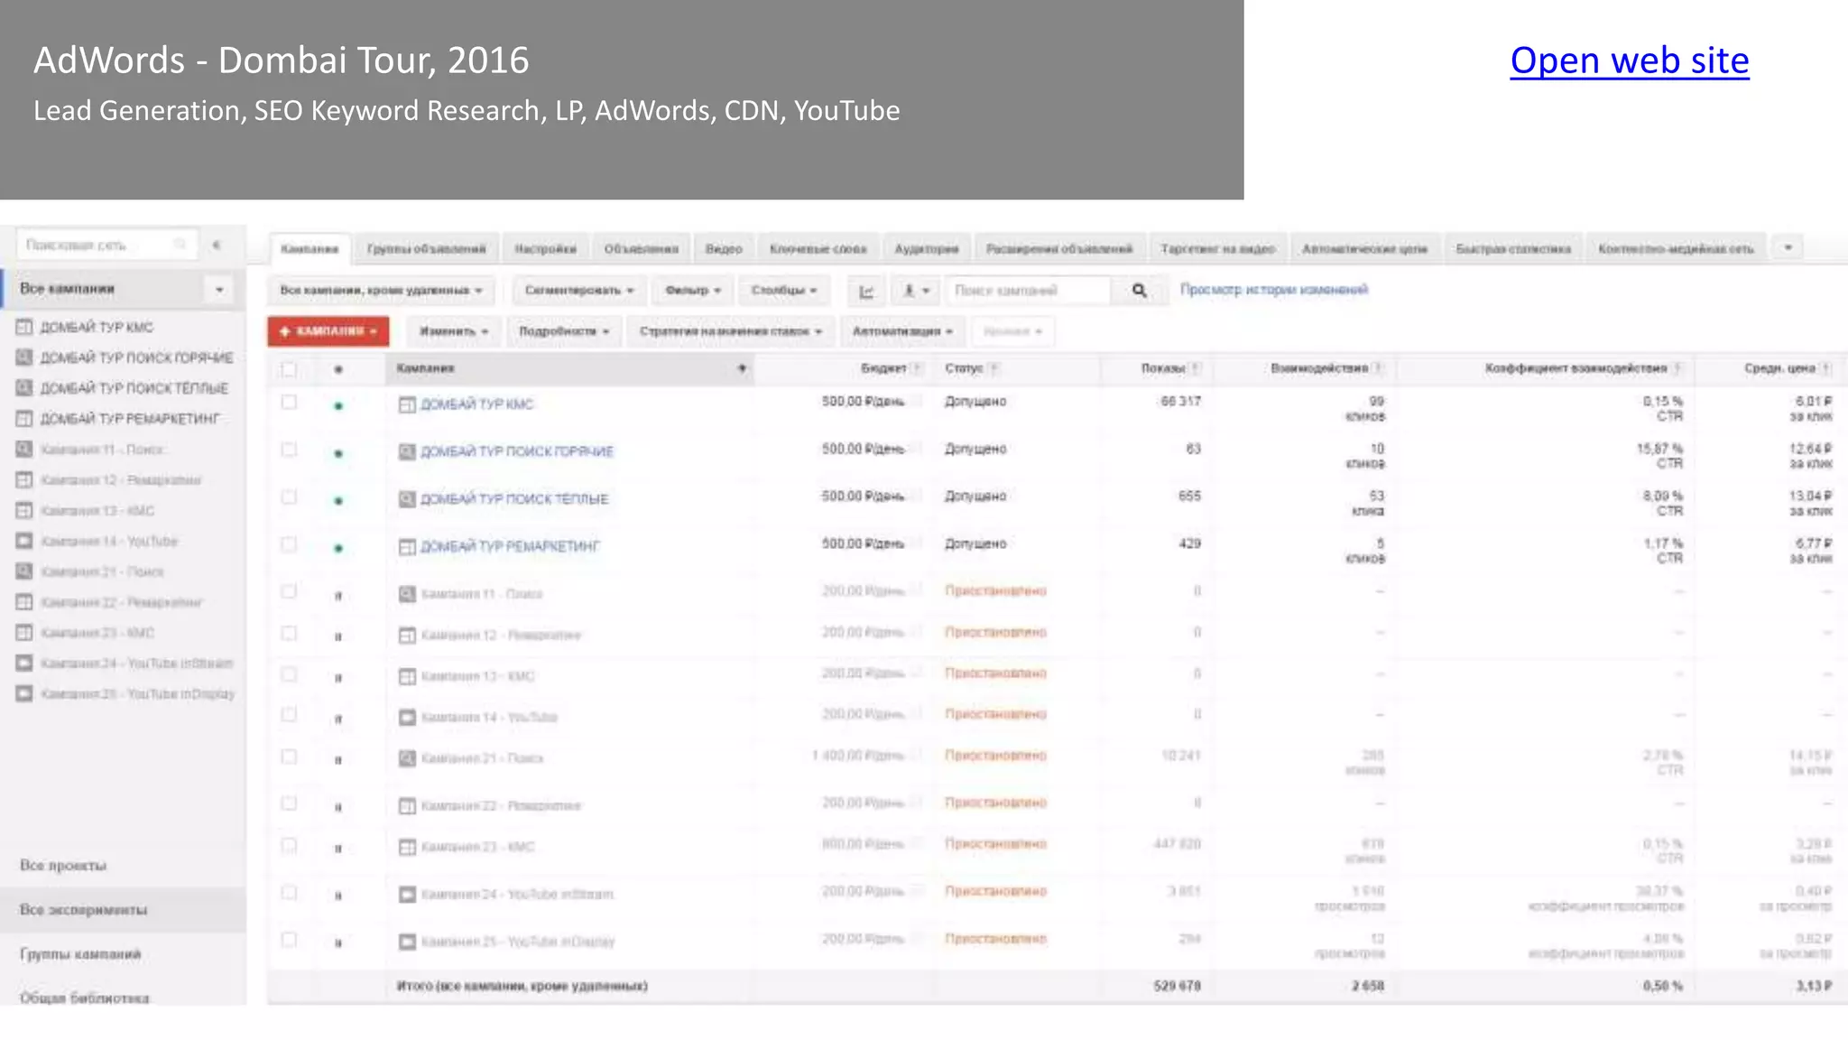Viewport: 1848px width, 1040px height.
Task: Open the Изменить dropdown
Action: [x=453, y=331]
